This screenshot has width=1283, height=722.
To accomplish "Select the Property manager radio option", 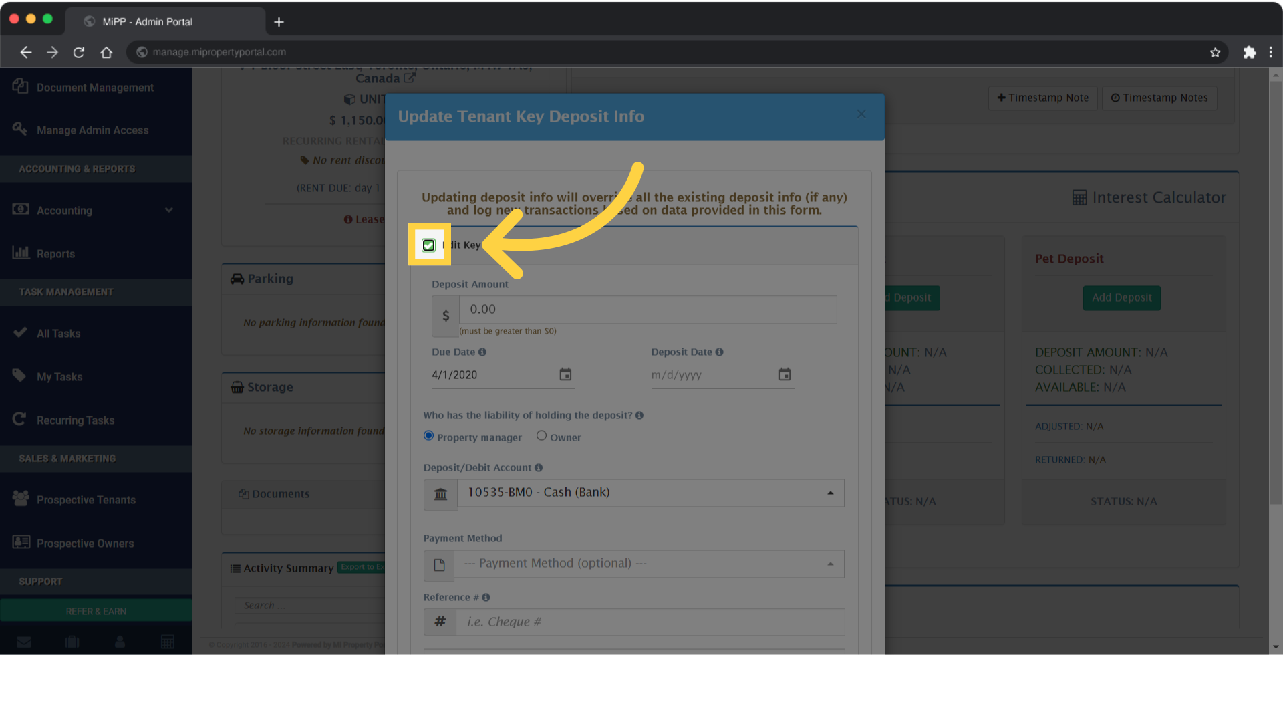I will (x=428, y=435).
